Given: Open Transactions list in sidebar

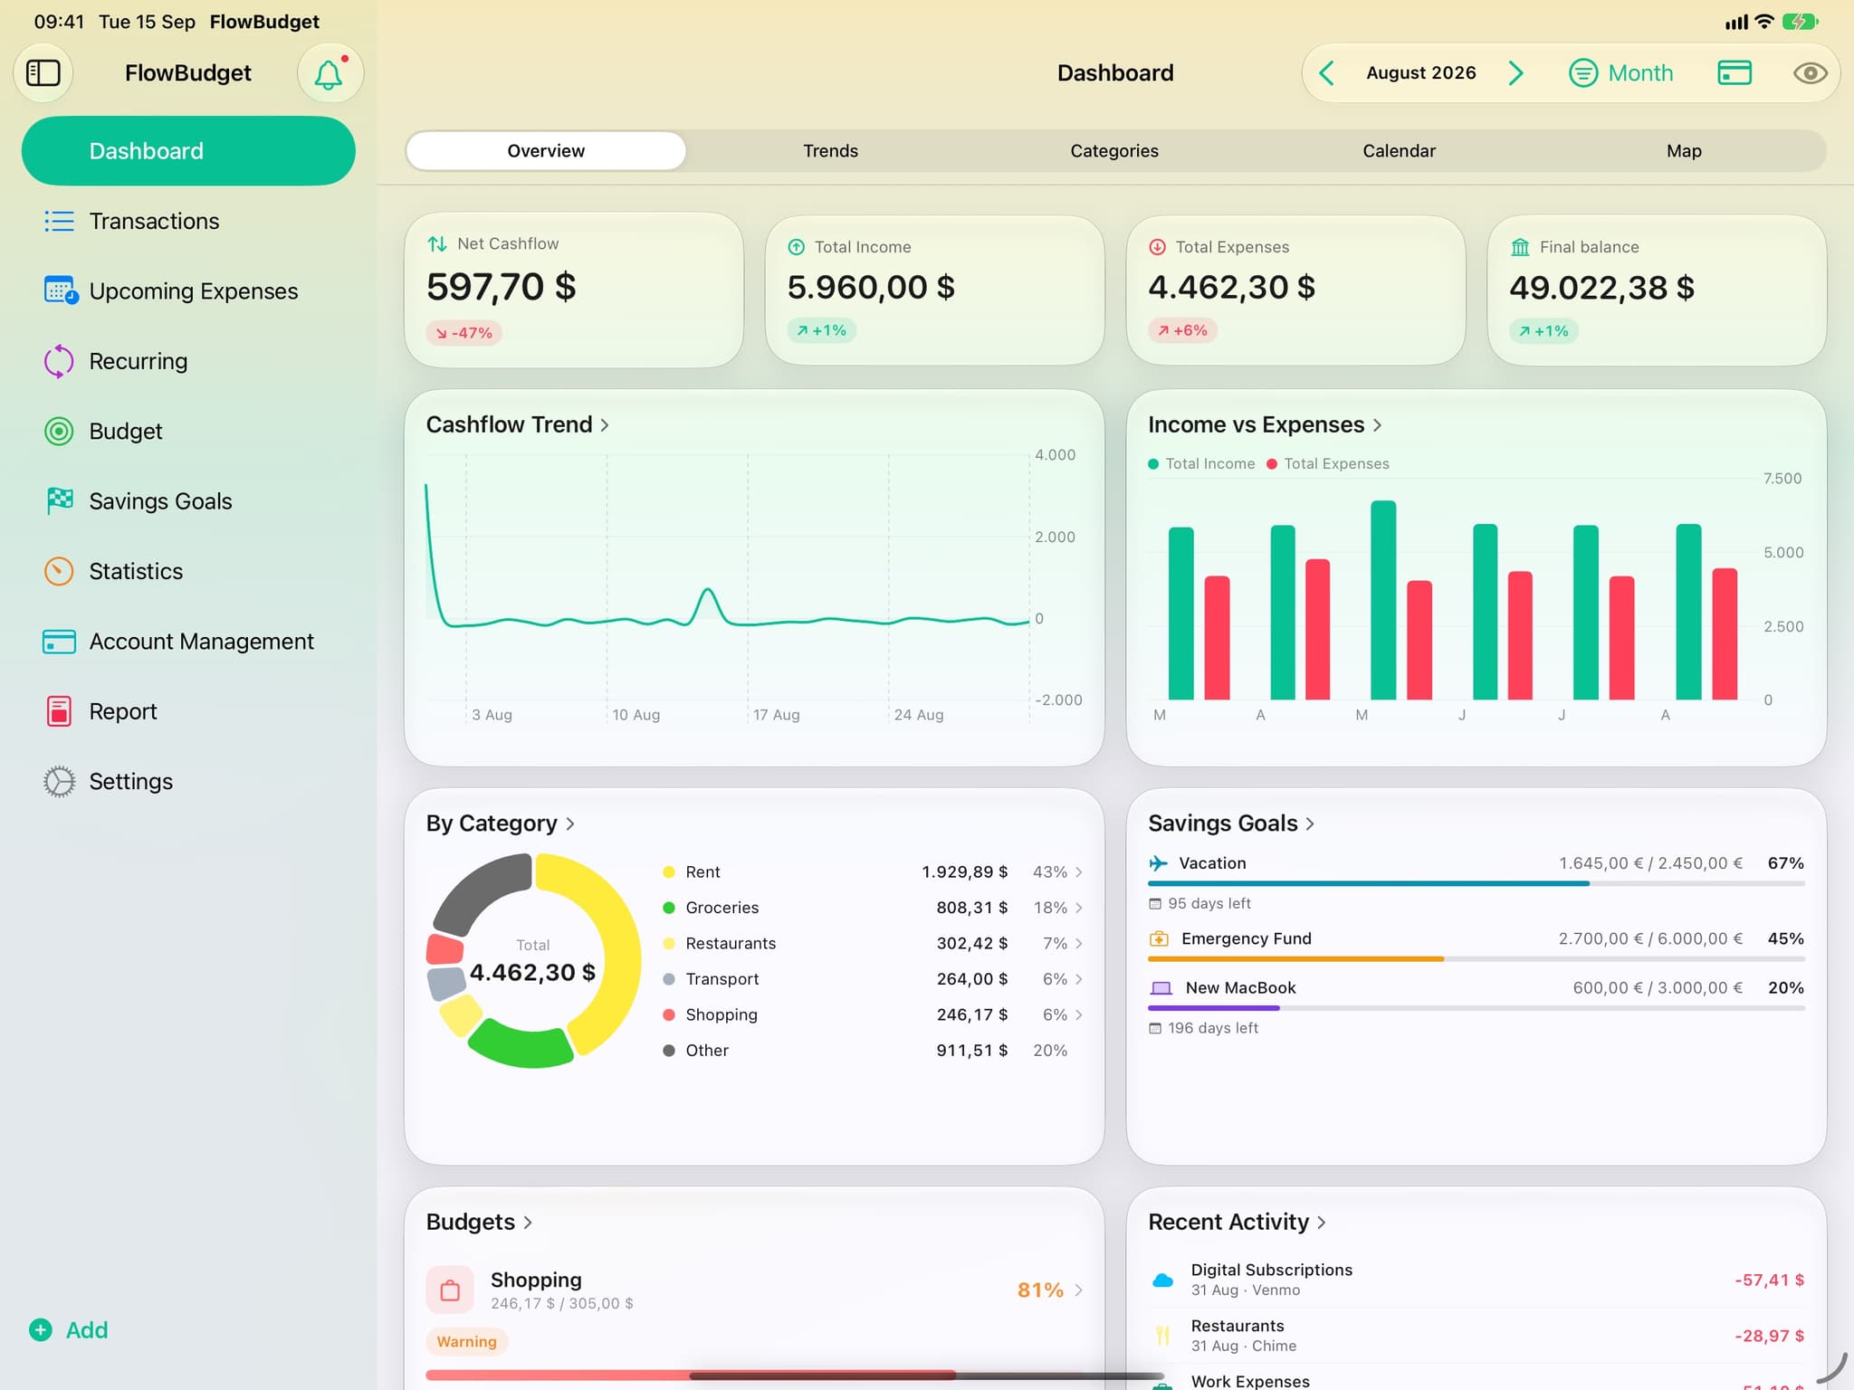Looking at the screenshot, I should coord(188,221).
